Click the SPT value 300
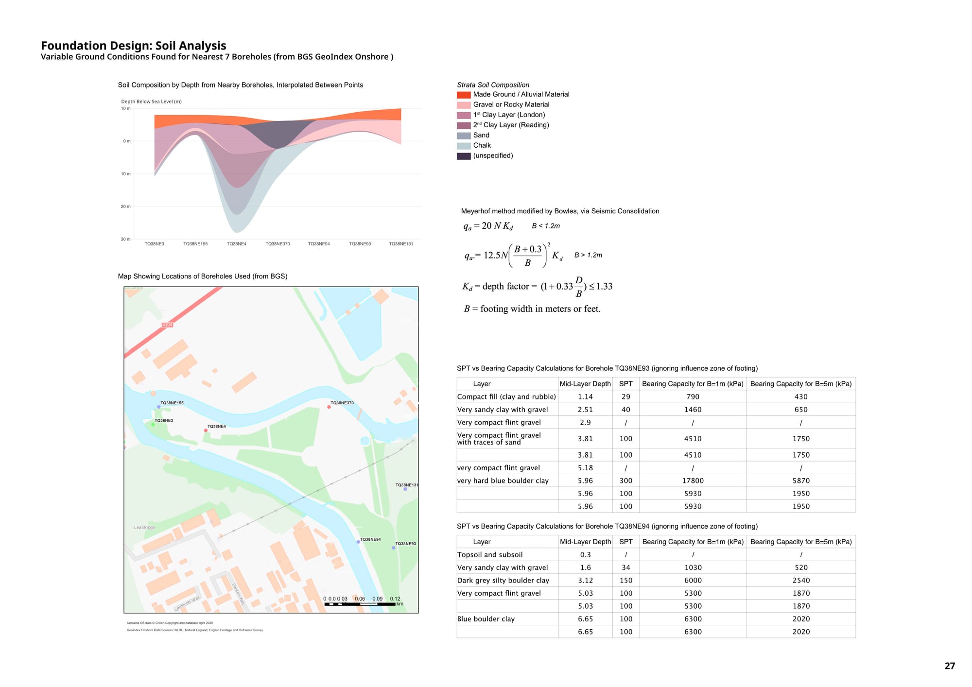Viewport: 972px width, 687px height. (x=626, y=481)
